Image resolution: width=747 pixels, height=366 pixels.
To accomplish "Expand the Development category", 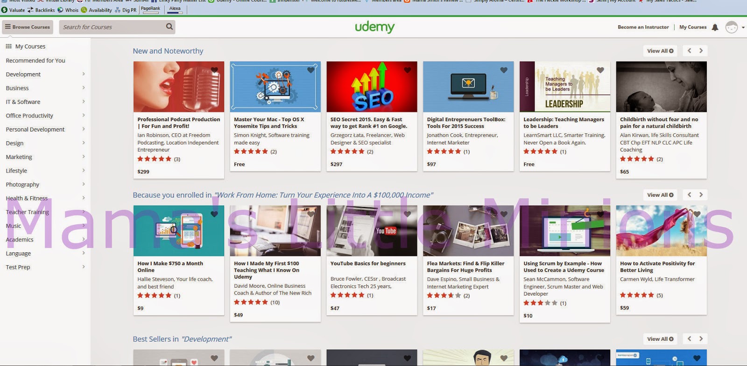I will [84, 74].
